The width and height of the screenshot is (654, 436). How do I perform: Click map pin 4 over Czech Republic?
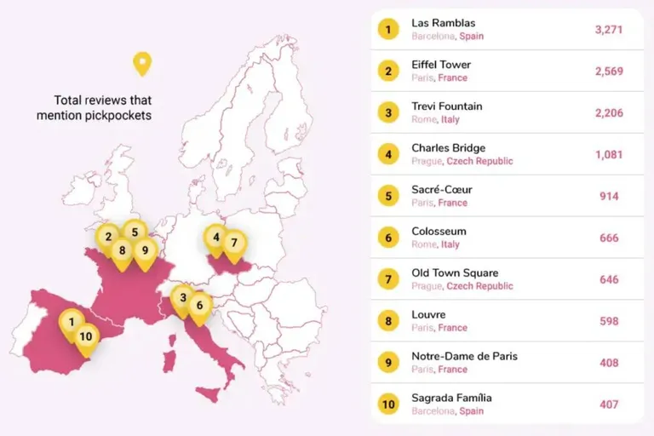pos(216,238)
